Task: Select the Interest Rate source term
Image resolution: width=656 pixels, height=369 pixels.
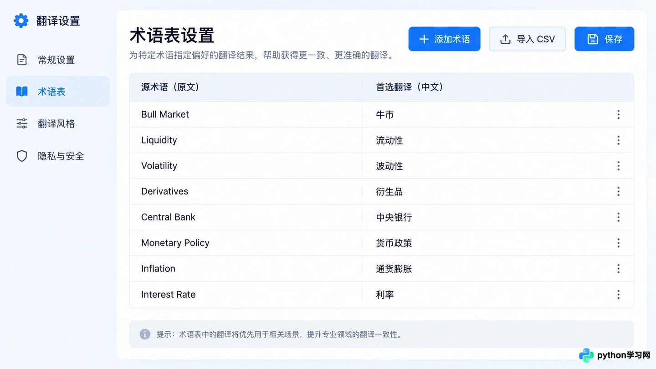Action: coord(168,295)
